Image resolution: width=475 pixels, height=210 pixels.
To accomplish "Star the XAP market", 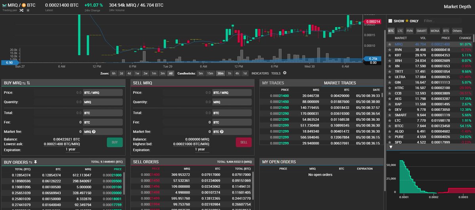I will (x=390, y=103).
